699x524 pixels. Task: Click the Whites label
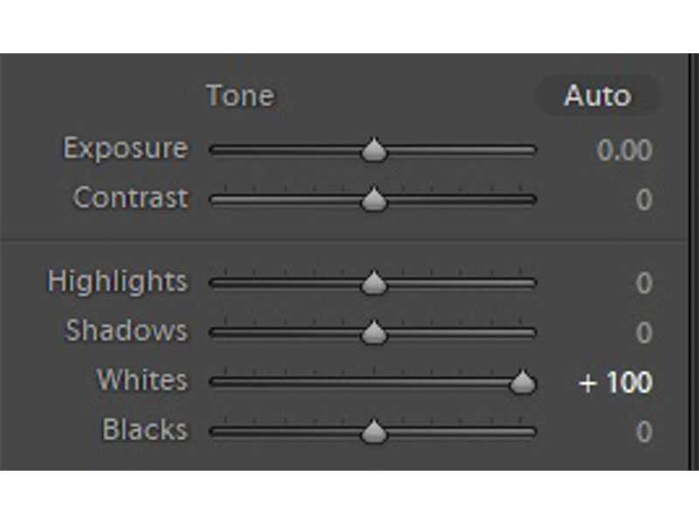pyautogui.click(x=142, y=381)
